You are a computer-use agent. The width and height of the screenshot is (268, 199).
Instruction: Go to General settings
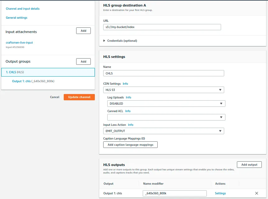click(x=16, y=18)
